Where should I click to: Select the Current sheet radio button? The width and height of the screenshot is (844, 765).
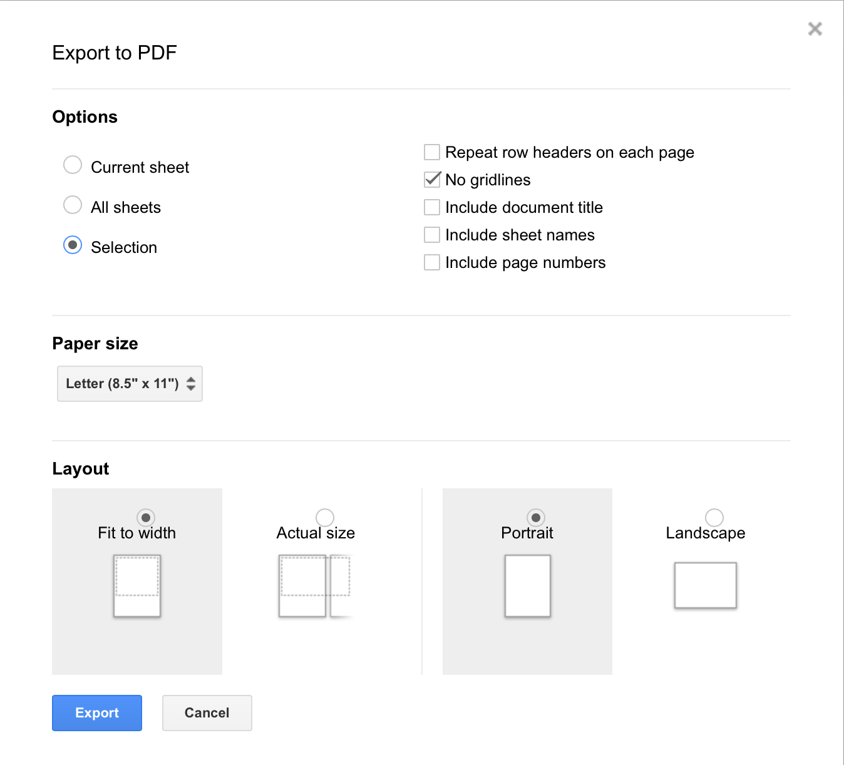click(x=73, y=165)
